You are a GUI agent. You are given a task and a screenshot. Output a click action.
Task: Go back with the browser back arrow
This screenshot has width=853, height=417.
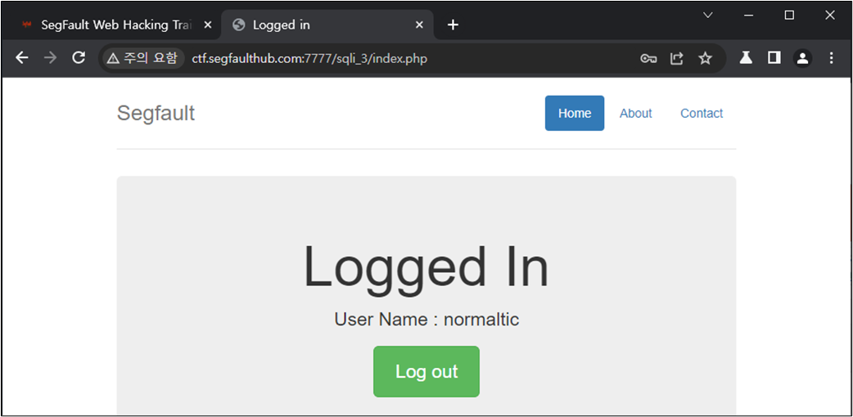[22, 58]
